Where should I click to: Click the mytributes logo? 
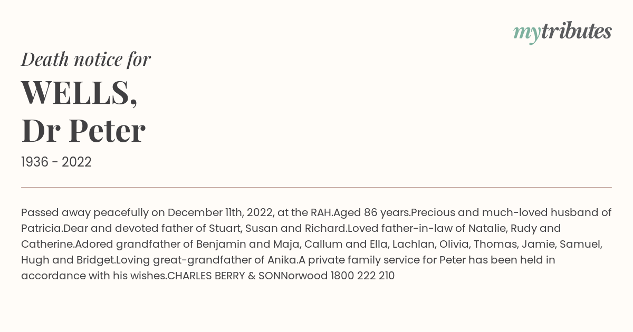(x=562, y=32)
